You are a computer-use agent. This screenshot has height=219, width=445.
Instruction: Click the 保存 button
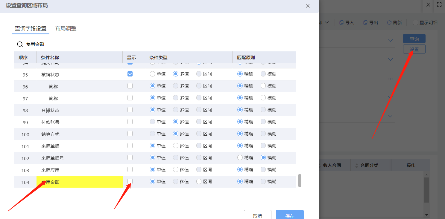[x=290, y=216]
